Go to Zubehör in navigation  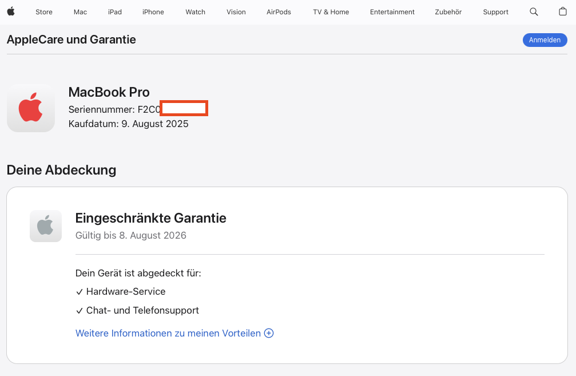(448, 12)
